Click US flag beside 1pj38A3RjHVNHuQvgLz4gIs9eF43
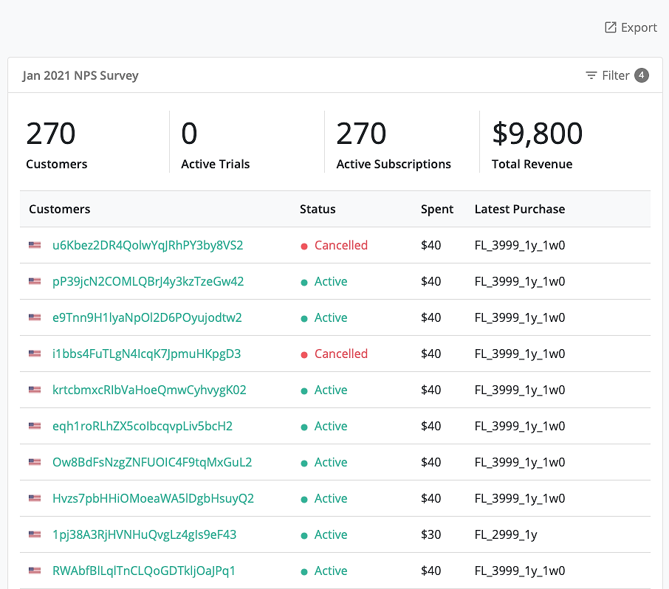Screen dimensions: 669x589 (x=35, y=535)
